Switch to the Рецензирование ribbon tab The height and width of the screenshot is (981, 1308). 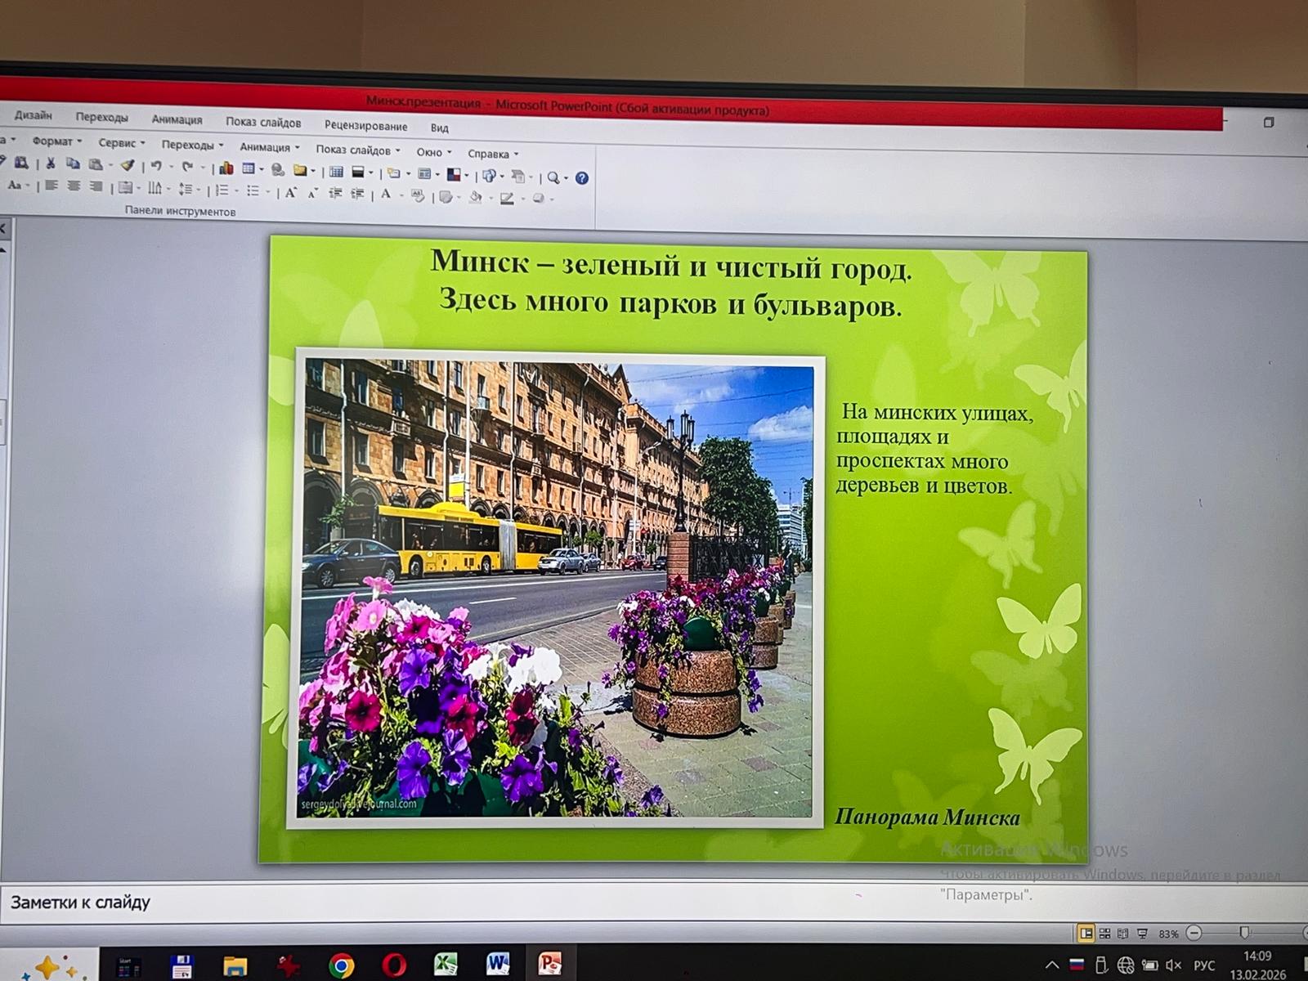pyautogui.click(x=365, y=126)
